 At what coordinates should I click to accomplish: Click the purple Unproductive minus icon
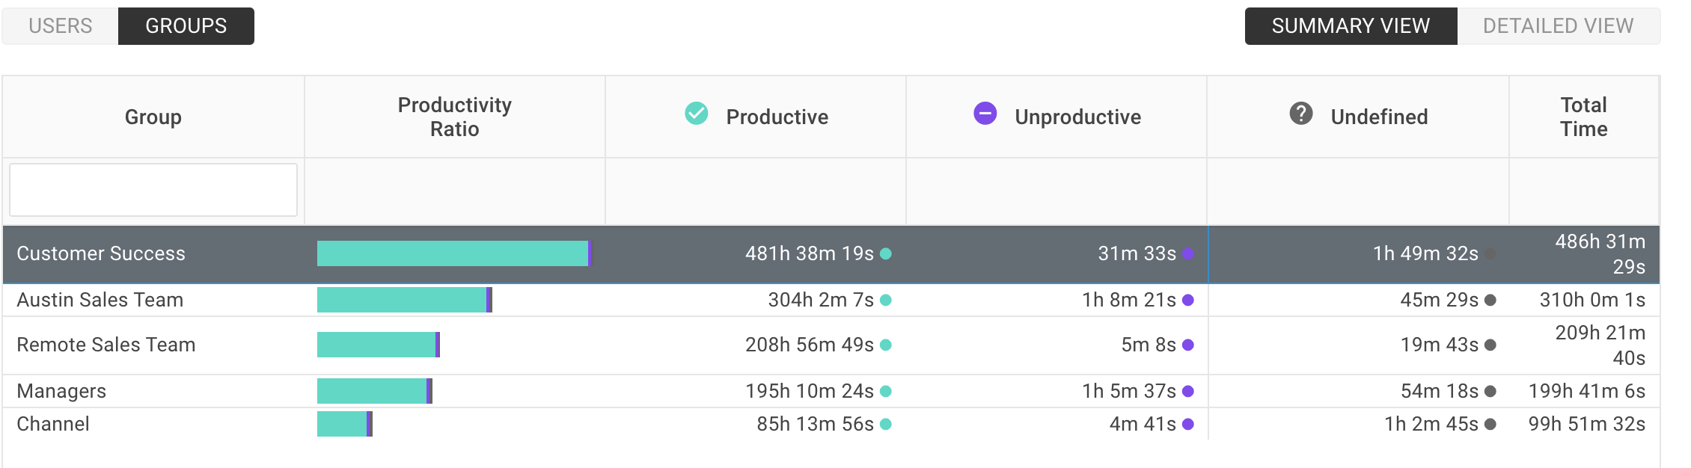(x=985, y=114)
